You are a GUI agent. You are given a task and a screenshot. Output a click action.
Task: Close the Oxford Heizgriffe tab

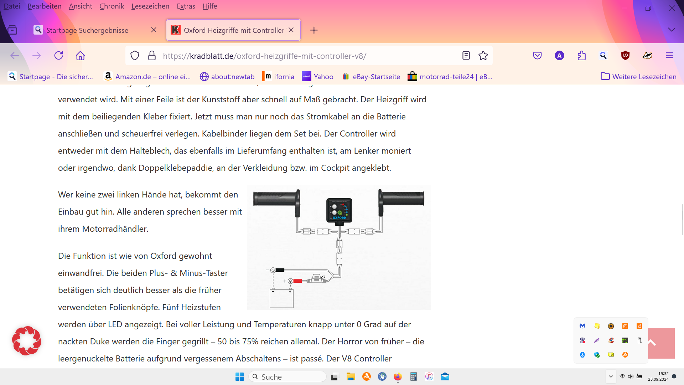(x=291, y=30)
